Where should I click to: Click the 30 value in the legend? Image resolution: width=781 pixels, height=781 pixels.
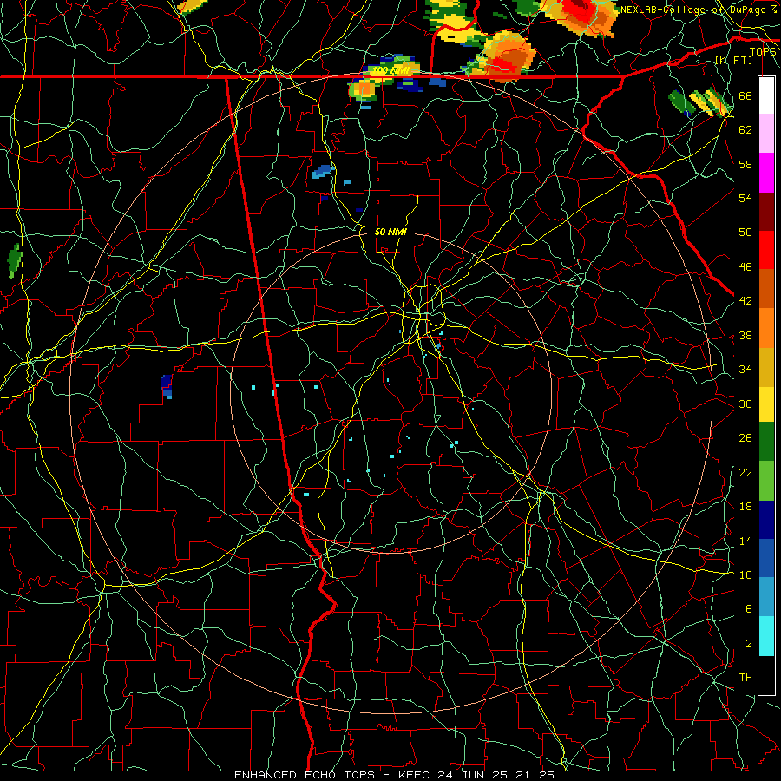(x=745, y=404)
